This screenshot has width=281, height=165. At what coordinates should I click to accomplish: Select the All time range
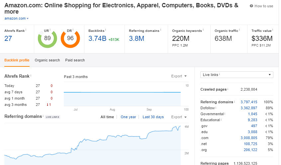(107, 117)
